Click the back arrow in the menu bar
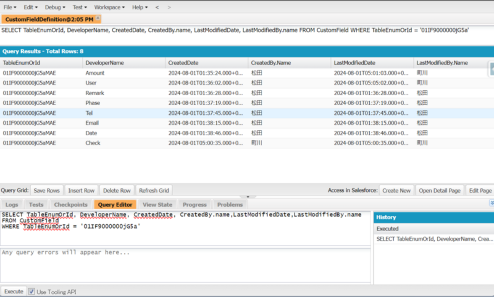The height and width of the screenshot is (297, 494). [157, 7]
